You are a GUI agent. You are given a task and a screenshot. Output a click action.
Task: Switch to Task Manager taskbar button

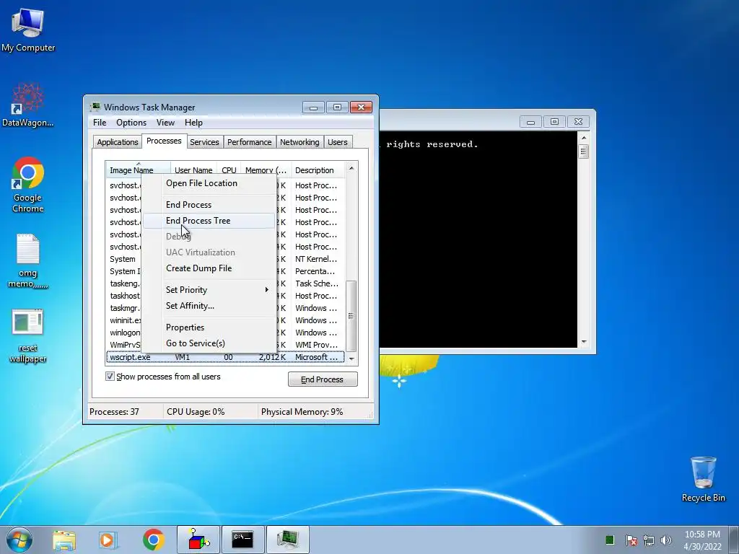pos(287,540)
